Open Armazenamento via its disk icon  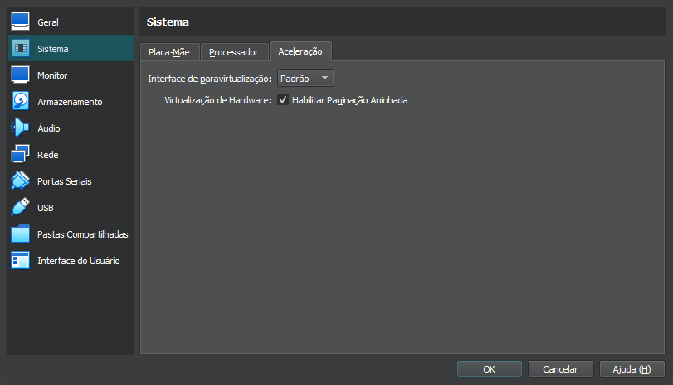(x=21, y=102)
